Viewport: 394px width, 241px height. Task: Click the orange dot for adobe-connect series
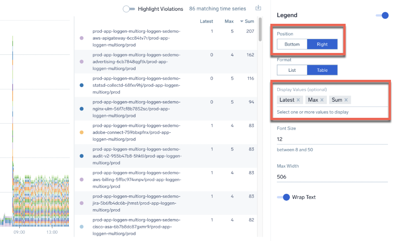[x=81, y=132]
